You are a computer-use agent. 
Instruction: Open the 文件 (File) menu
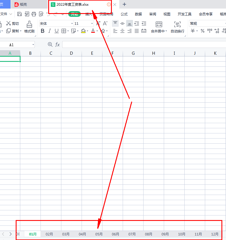pos(6,14)
